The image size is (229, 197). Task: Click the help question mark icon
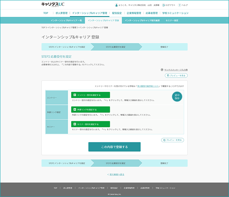tap(180, 5)
